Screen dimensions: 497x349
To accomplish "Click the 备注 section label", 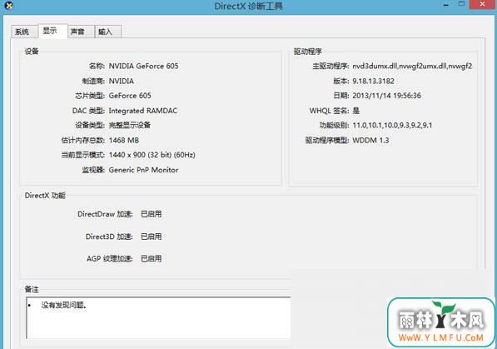I will [32, 289].
